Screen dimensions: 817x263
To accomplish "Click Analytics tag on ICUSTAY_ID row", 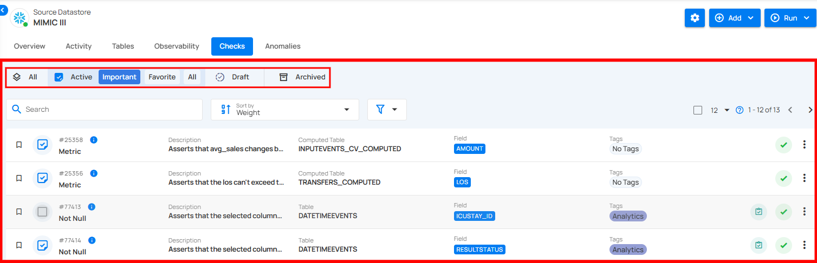I will 628,216.
